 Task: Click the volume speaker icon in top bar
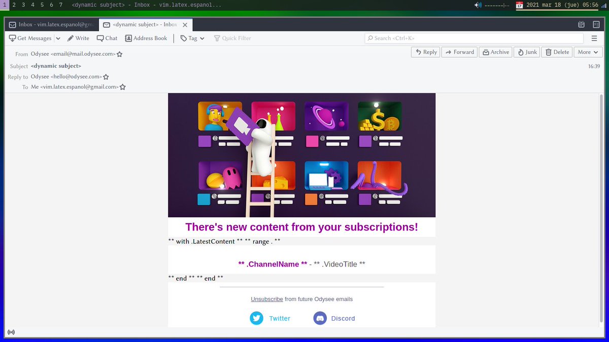[478, 5]
